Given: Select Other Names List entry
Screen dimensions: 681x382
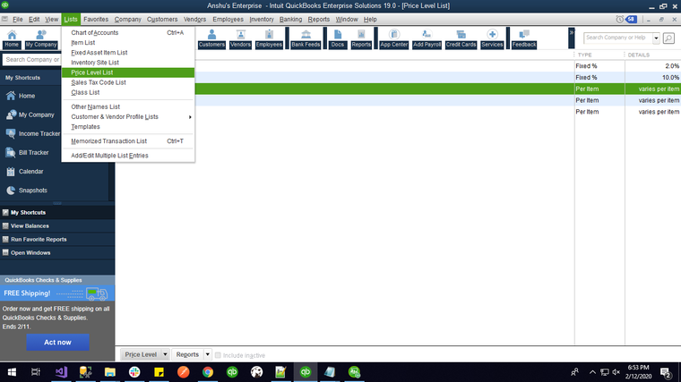Looking at the screenshot, I should pyautogui.click(x=127, y=106).
